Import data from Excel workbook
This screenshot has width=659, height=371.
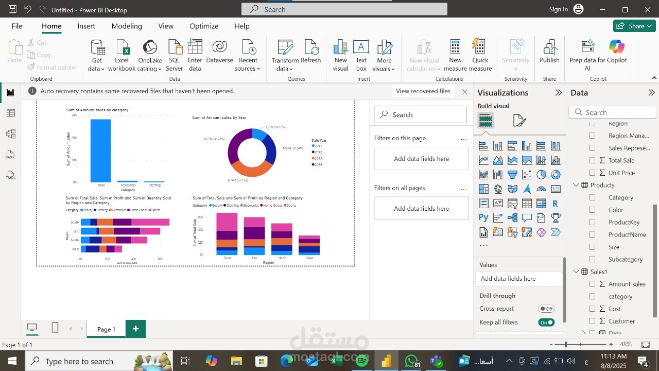pyautogui.click(x=122, y=55)
